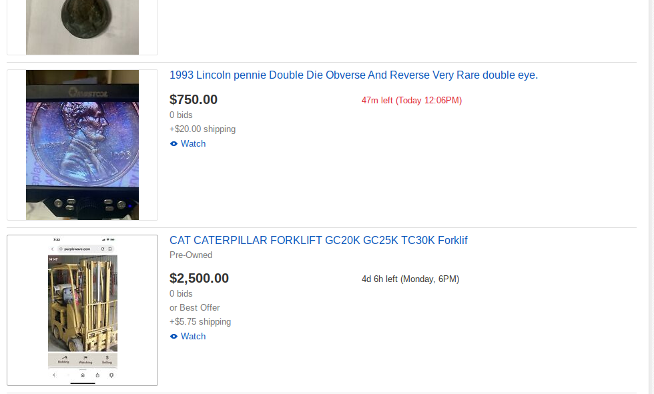Click the 47m left ending time text
Image resolution: width=654 pixels, height=394 pixels.
[x=412, y=101]
